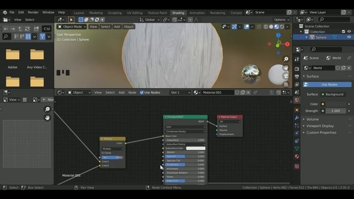
Task: Collapse the Surface panel
Action: click(313, 76)
